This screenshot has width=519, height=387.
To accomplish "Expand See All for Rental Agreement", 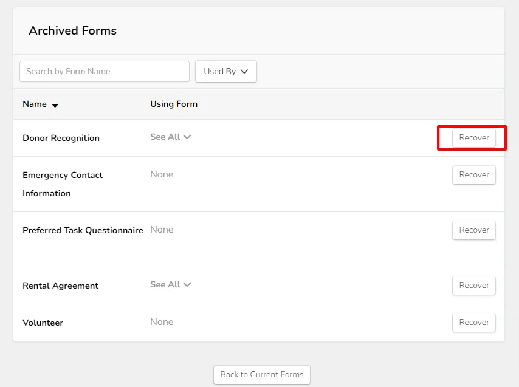I will pyautogui.click(x=170, y=284).
